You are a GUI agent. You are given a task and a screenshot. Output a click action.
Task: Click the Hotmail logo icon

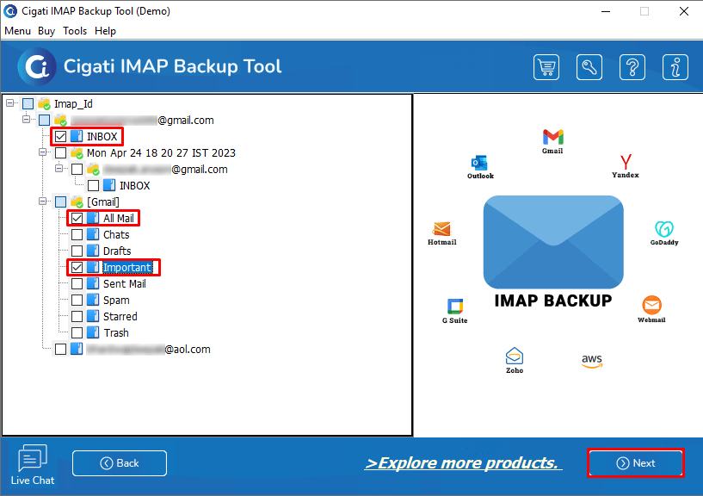(441, 229)
